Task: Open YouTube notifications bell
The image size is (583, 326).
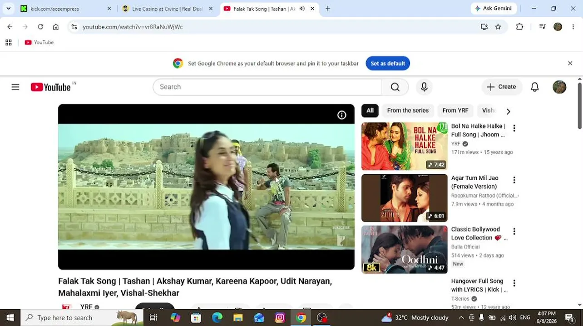Action: (535, 87)
